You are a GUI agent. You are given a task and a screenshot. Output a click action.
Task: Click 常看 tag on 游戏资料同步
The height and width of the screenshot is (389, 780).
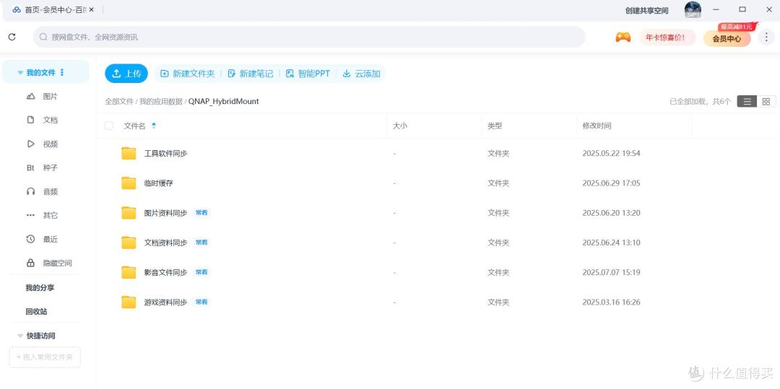201,302
